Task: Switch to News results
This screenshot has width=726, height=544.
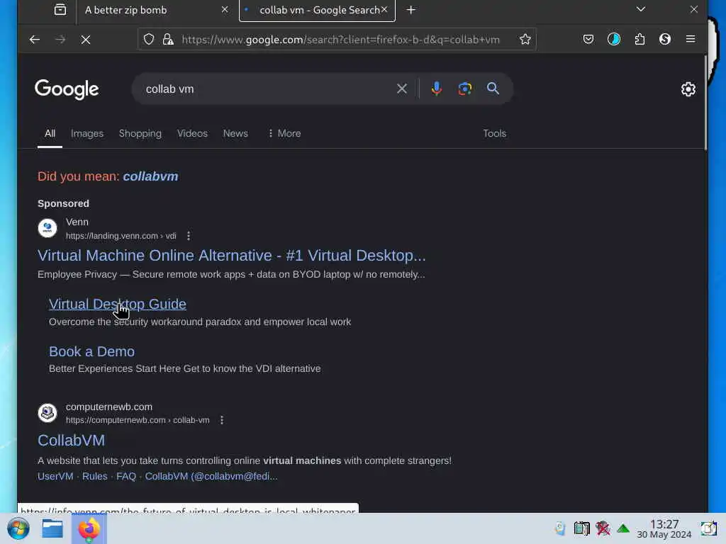Action: coord(235,133)
